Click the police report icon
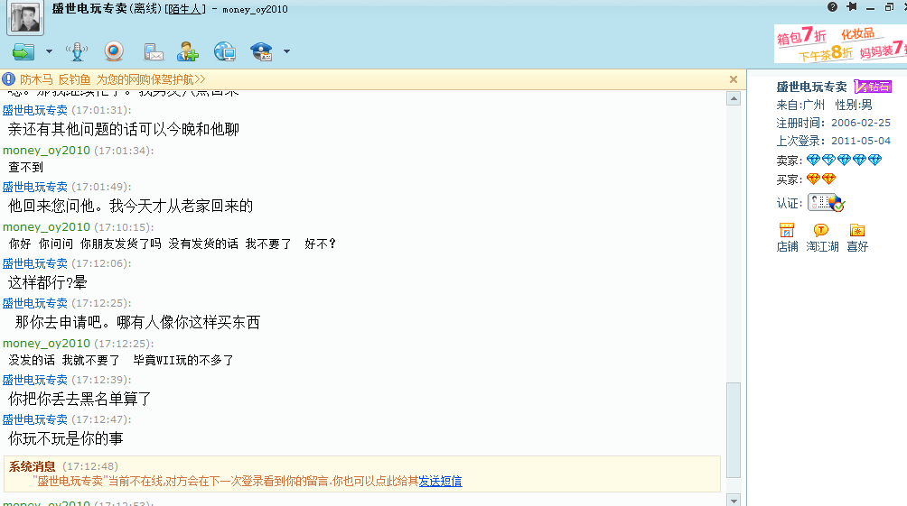 tap(261, 51)
